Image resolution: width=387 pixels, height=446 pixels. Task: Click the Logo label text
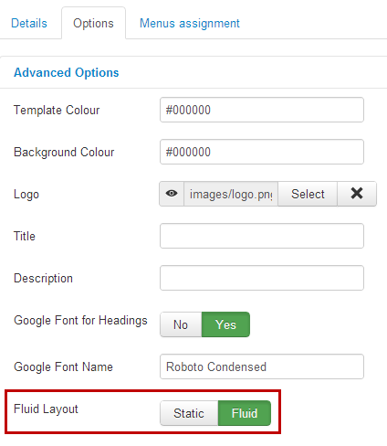coord(26,195)
